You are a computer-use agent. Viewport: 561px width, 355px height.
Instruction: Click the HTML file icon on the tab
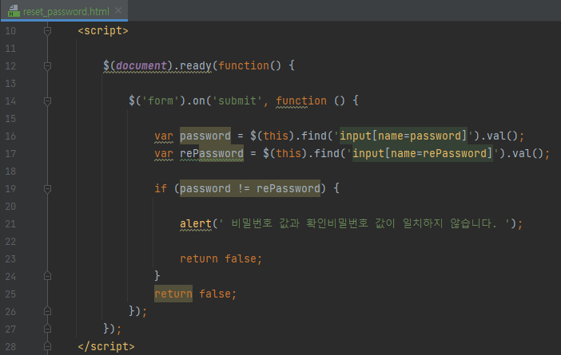click(x=14, y=11)
